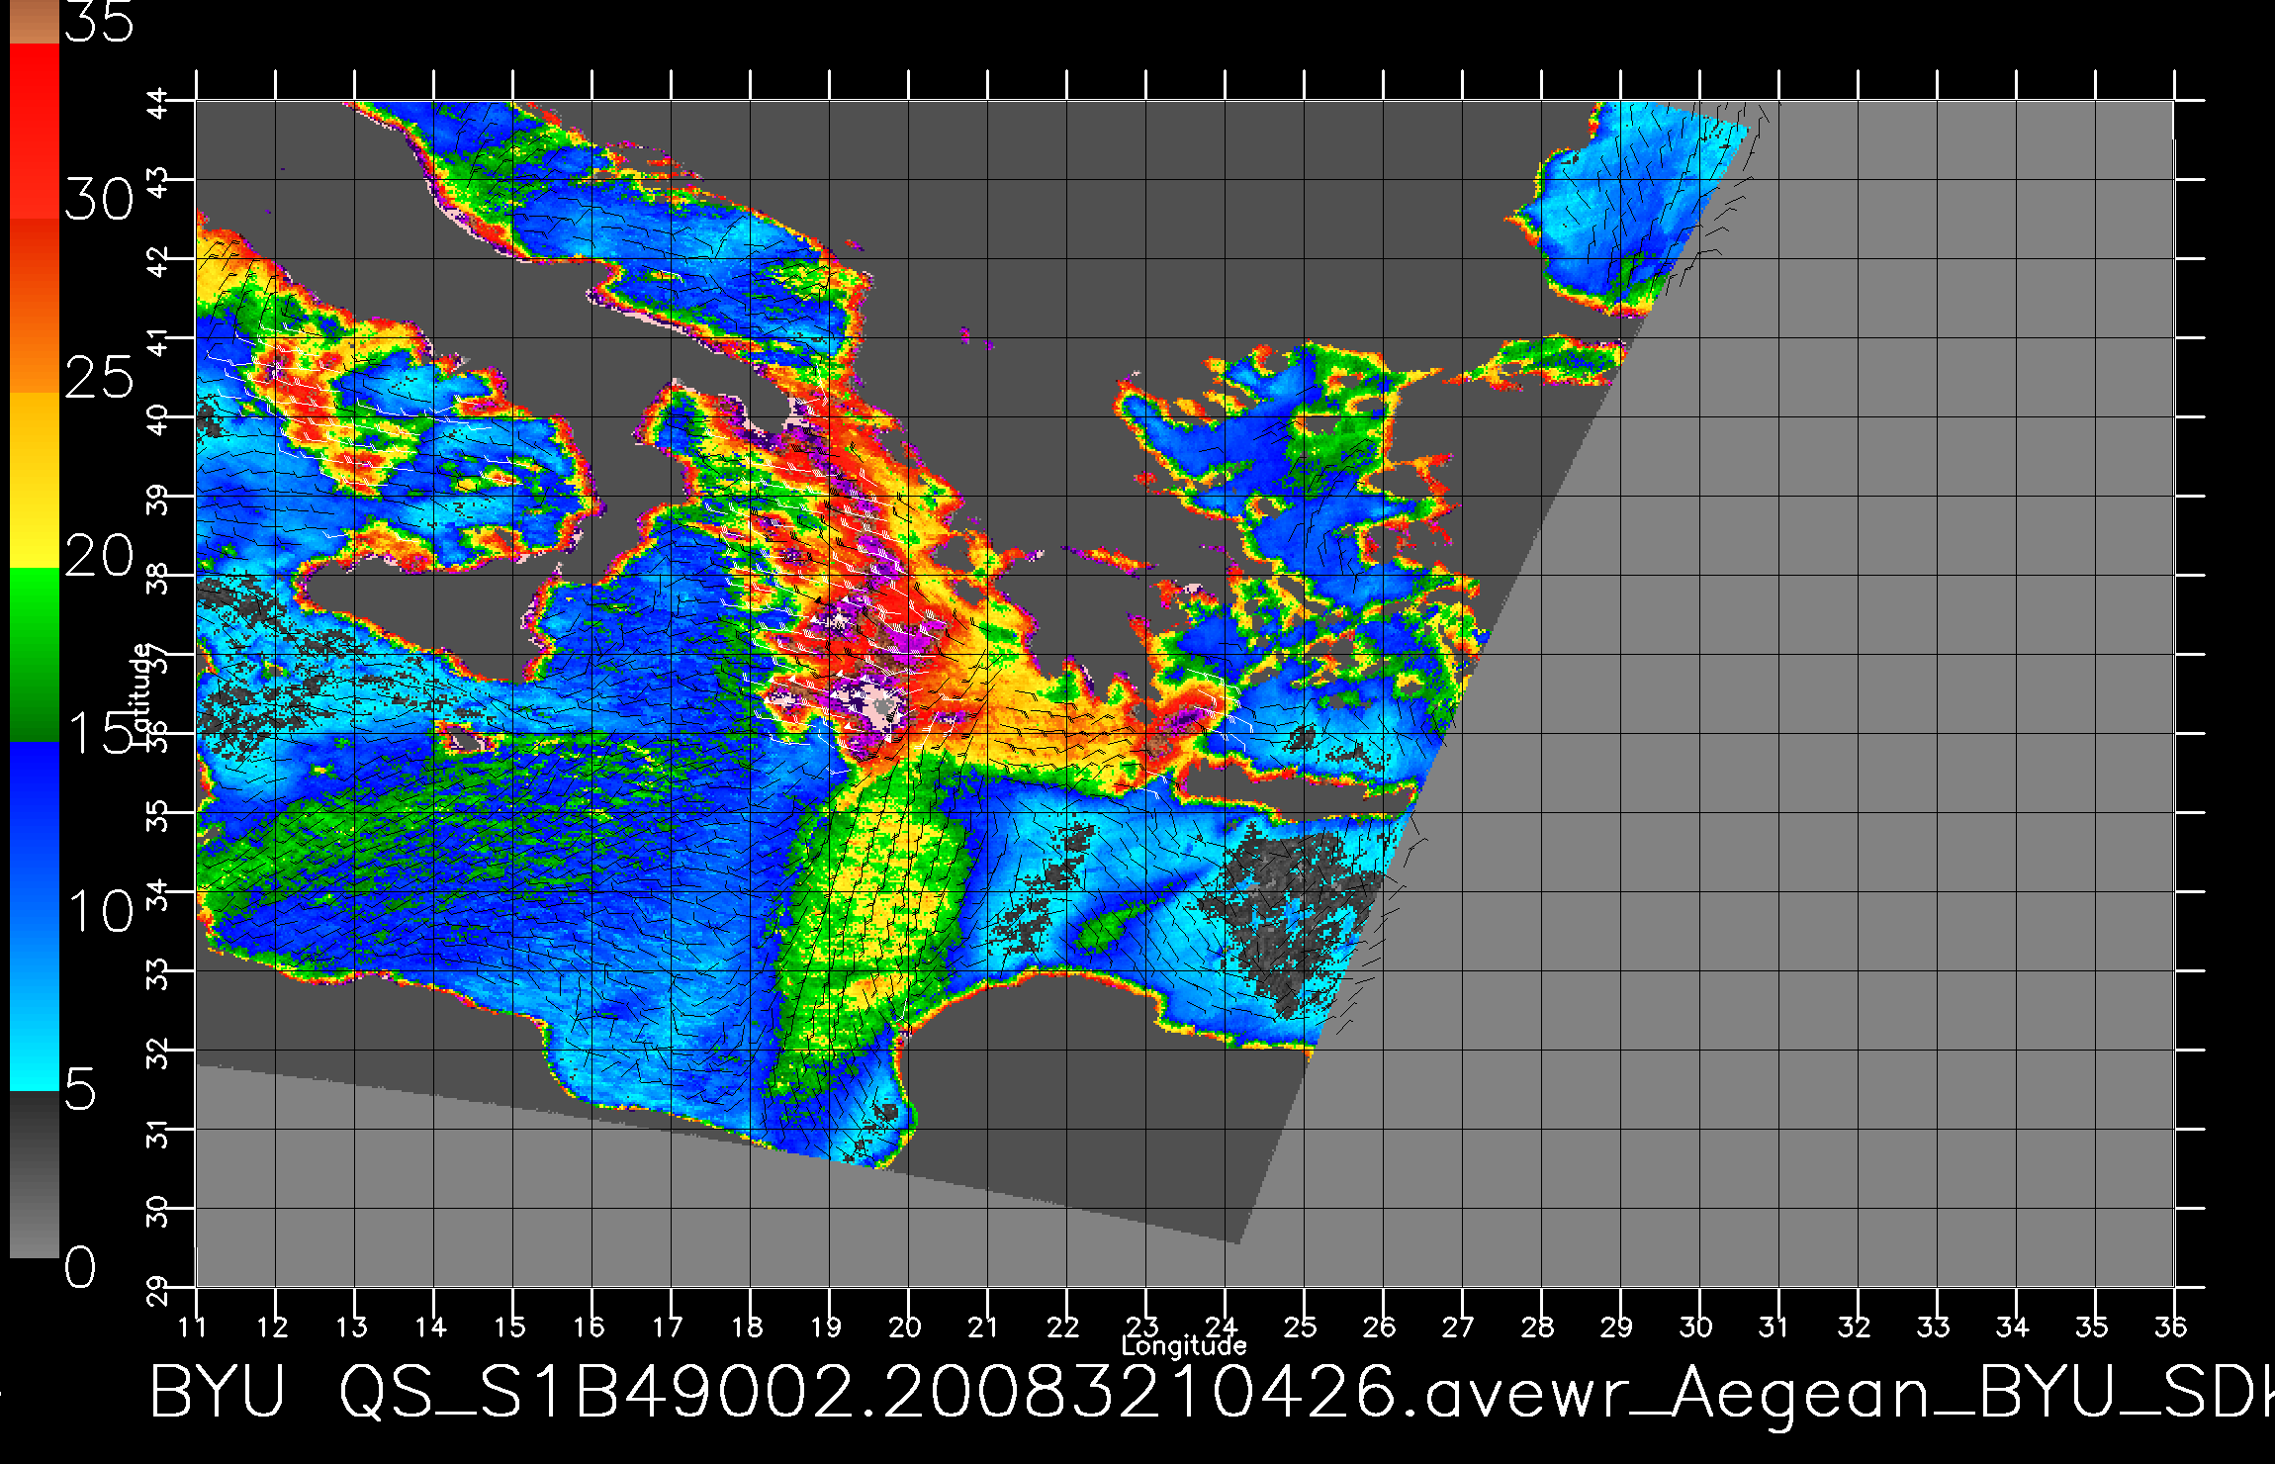
Task: Click latitude tick label '42'
Action: [x=158, y=261]
